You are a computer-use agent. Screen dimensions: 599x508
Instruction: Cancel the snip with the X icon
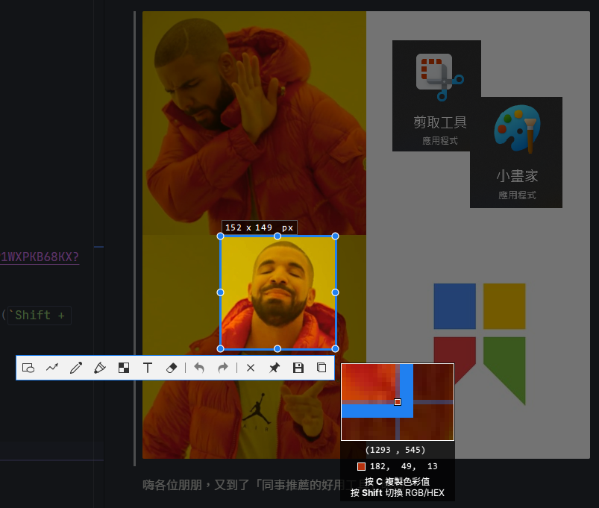coord(251,368)
